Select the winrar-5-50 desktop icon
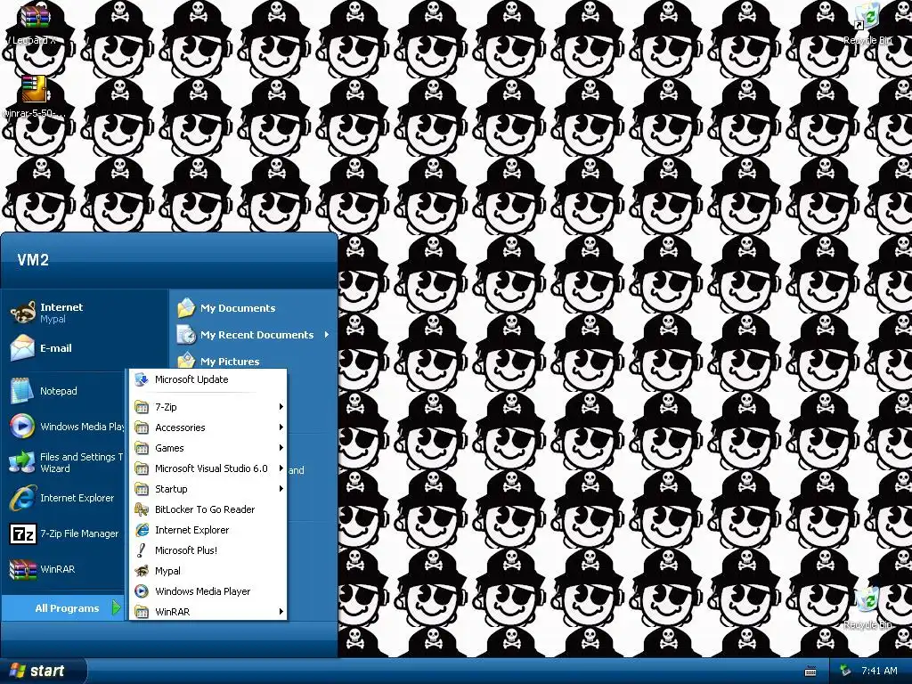Viewport: 912px width, 684px height. click(35, 90)
